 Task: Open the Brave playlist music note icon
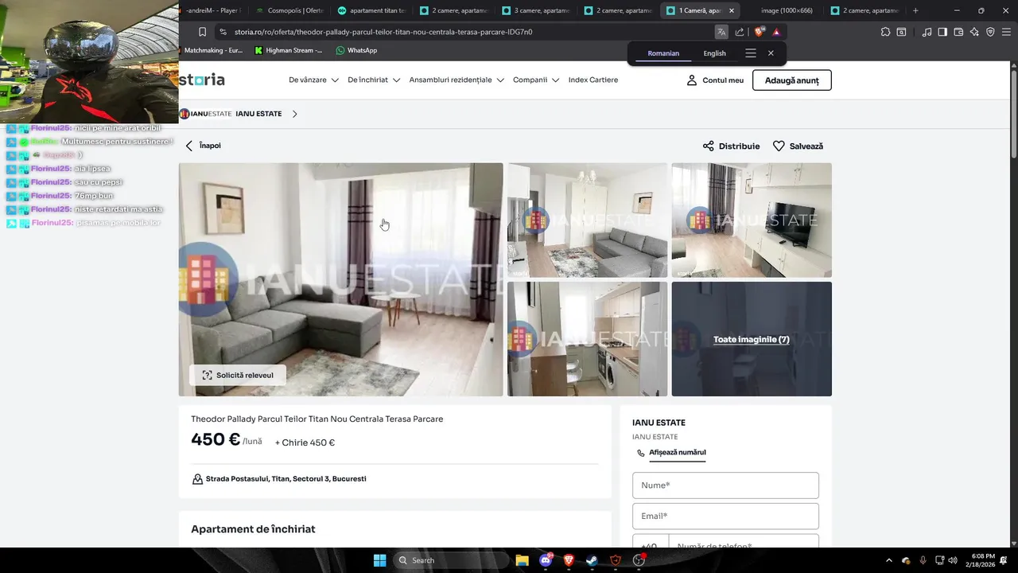click(x=927, y=32)
